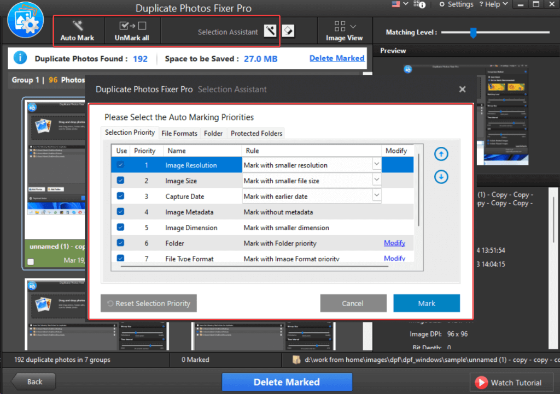This screenshot has width=560, height=394.
Task: Toggle Image Size use checkbox
Action: 120,180
